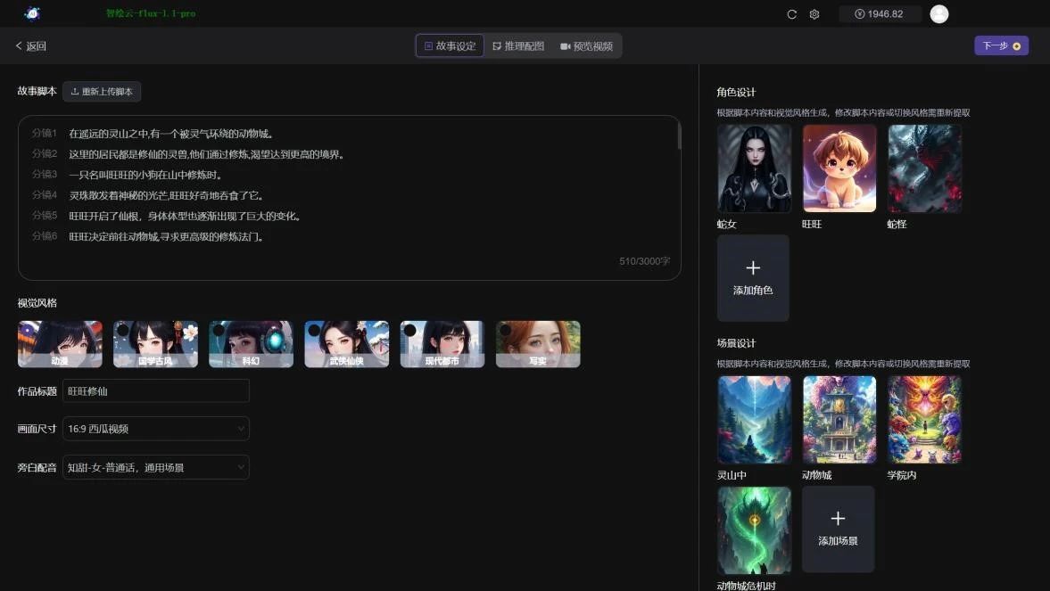Expand the 旁白配音 voice dropdown

[x=156, y=467]
